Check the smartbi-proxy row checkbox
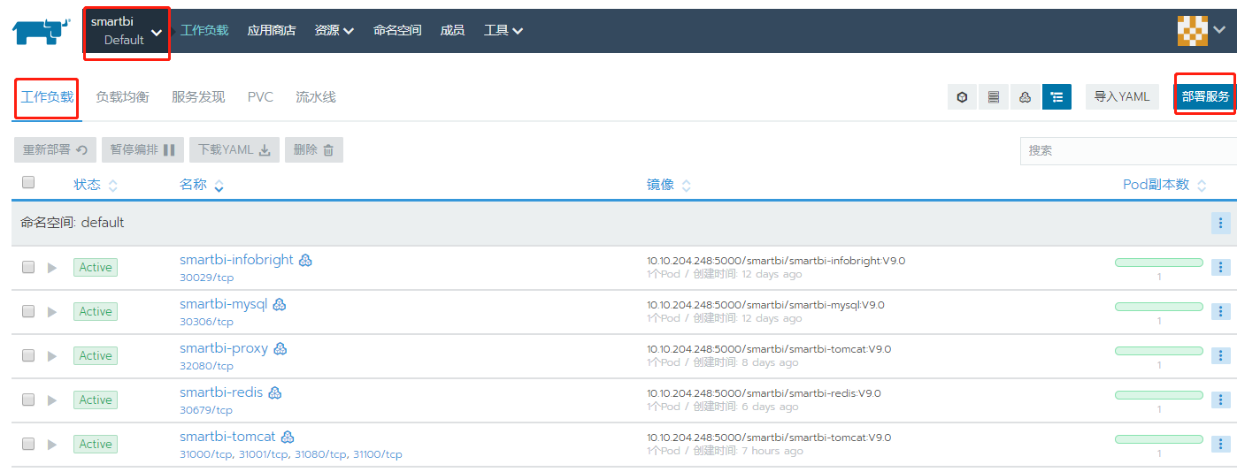Viewport: 1237px width, 472px height. click(28, 355)
